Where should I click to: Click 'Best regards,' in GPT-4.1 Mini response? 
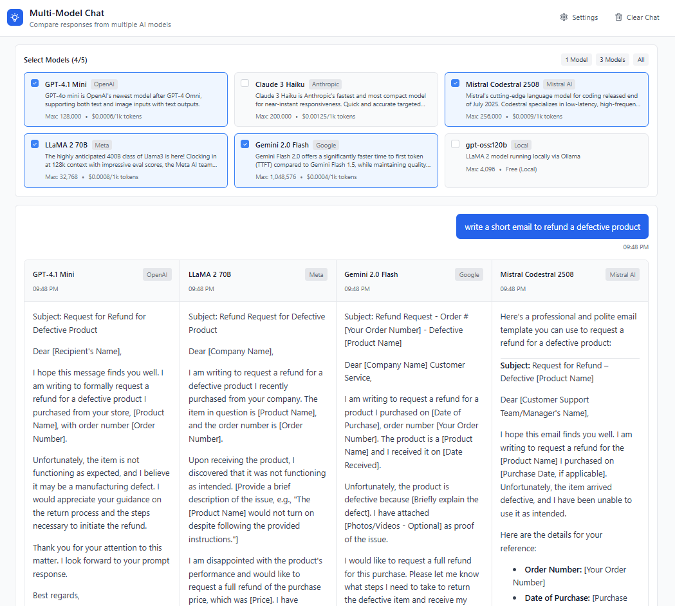(x=57, y=596)
